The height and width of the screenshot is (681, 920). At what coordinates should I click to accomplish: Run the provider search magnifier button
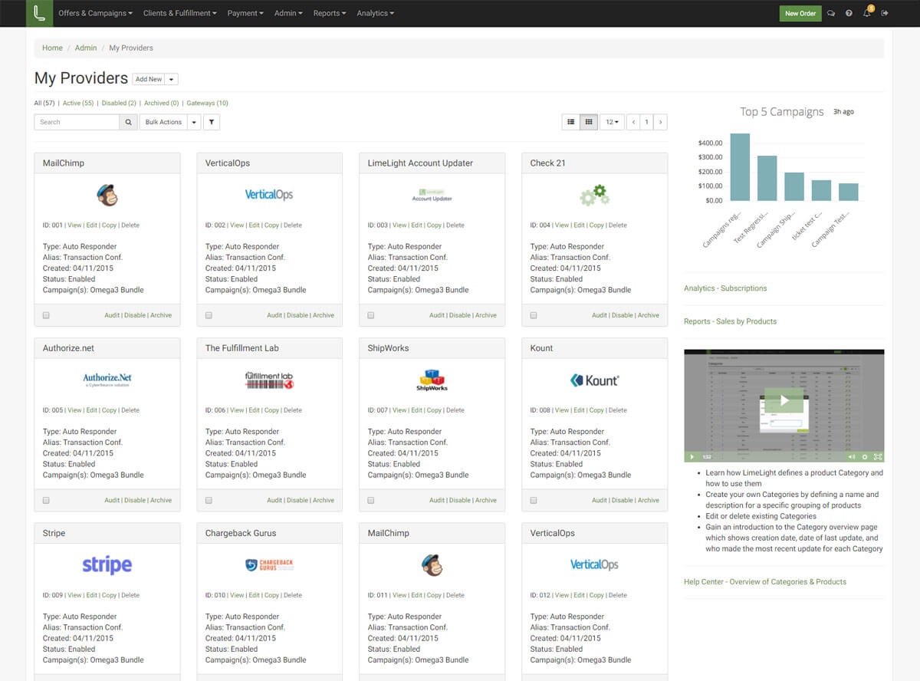pyautogui.click(x=129, y=122)
